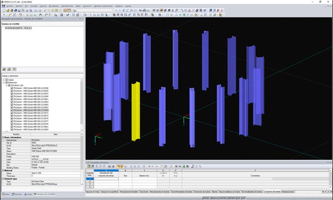Click the last-tab navigation arrow at the table tabs
This screenshot has width=333, height=200.
331,192
